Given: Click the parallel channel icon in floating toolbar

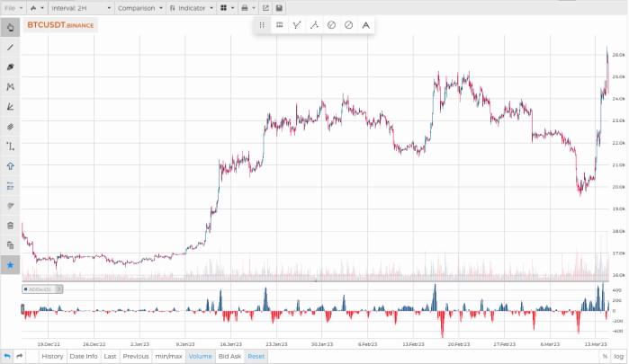Looking at the screenshot, I should (279, 25).
